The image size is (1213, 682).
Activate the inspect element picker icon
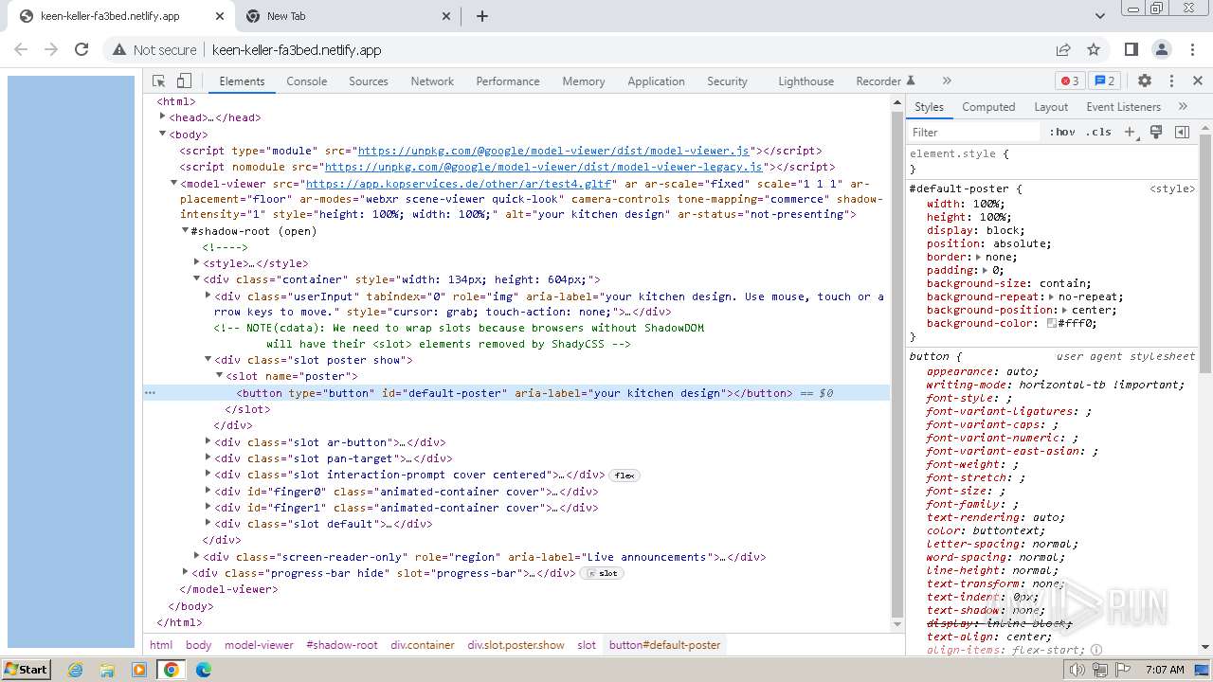coord(159,81)
